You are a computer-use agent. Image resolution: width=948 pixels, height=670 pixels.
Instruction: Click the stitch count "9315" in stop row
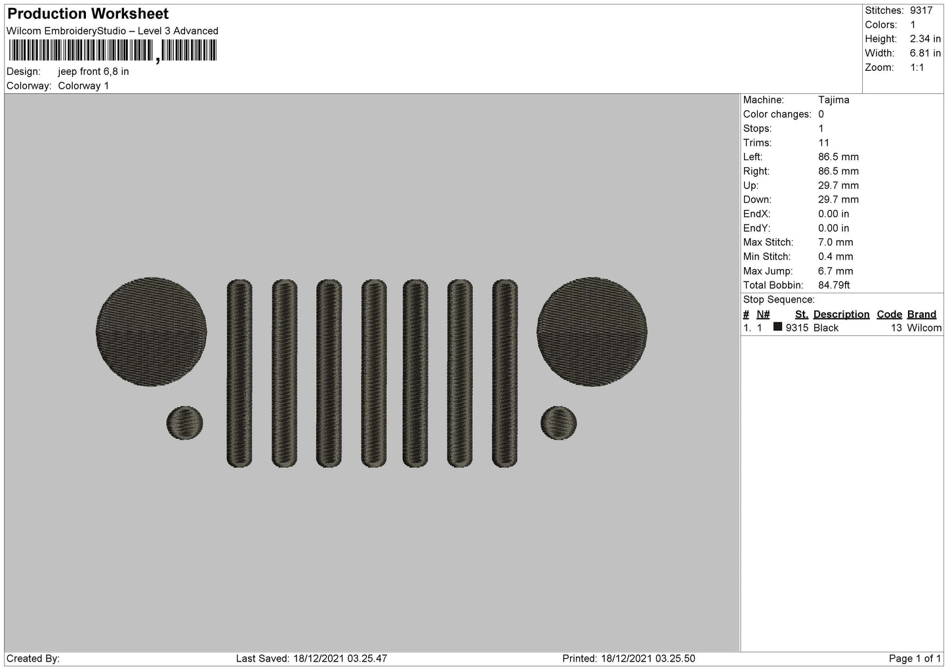click(x=797, y=328)
